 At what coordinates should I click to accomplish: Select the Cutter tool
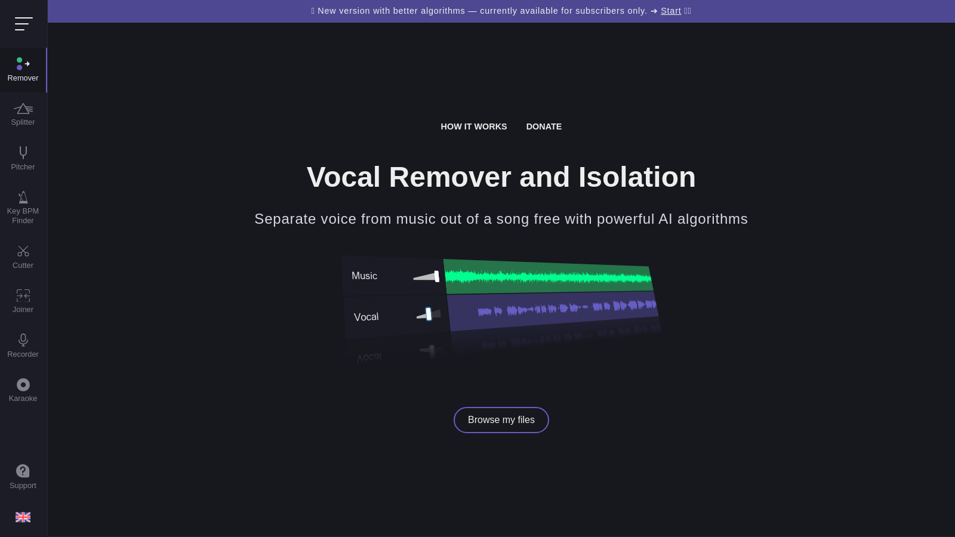(x=23, y=257)
